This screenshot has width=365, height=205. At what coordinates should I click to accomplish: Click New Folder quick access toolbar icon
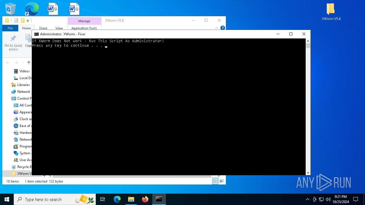(x=23, y=20)
